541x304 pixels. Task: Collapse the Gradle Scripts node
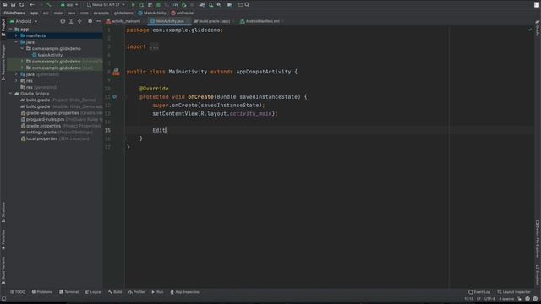coord(10,94)
